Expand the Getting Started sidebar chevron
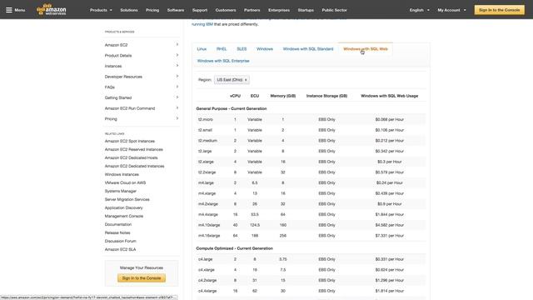The width and height of the screenshot is (533, 300). (177, 97)
